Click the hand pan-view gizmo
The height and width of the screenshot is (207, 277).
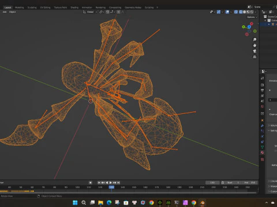254,45
